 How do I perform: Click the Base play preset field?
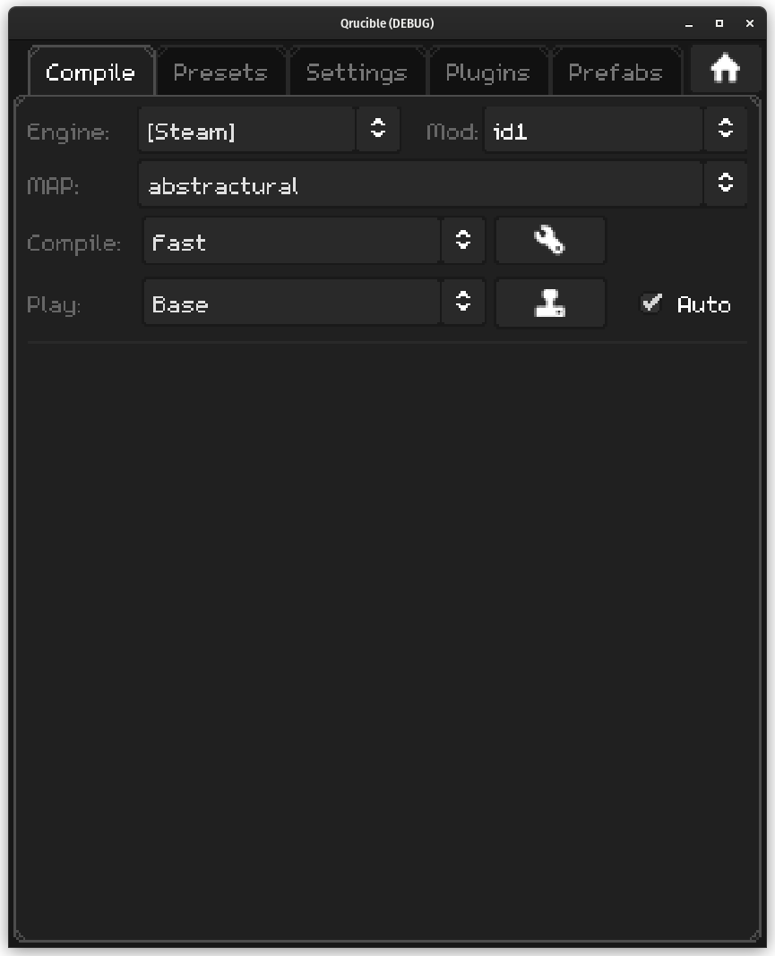click(x=291, y=303)
